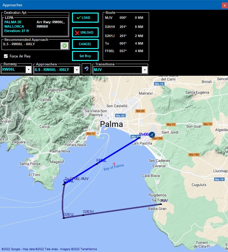Viewport: 228px width, 252px height.
Task: Select the FF06L row in Route list
Action: [x=124, y=51]
